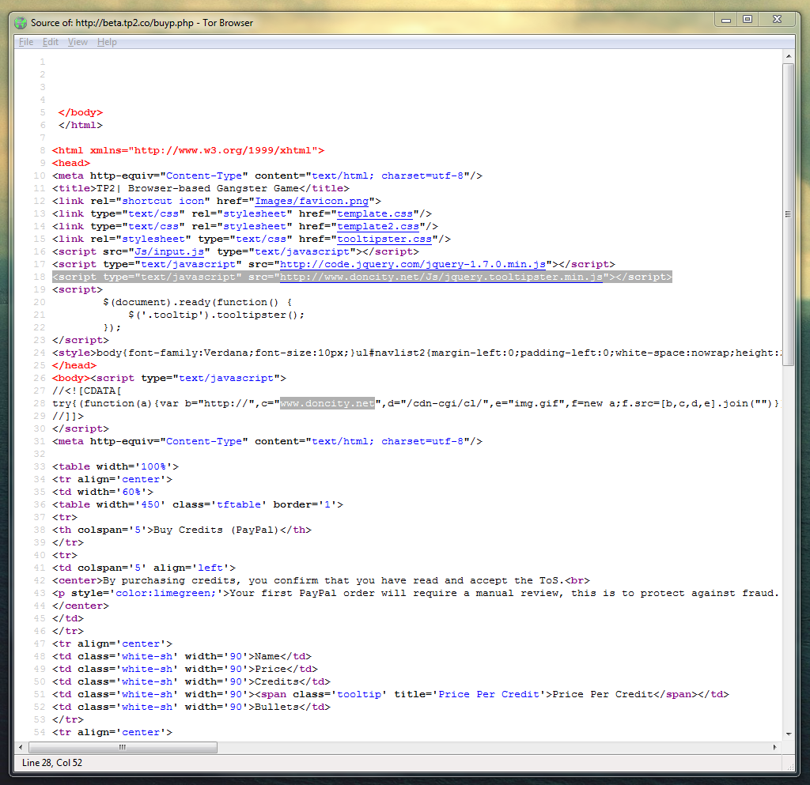Click the <style>body{font-family:Verdana line
The image size is (810, 785).
point(416,353)
